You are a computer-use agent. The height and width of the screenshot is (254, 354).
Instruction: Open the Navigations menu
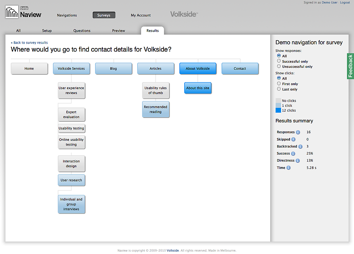pos(67,15)
